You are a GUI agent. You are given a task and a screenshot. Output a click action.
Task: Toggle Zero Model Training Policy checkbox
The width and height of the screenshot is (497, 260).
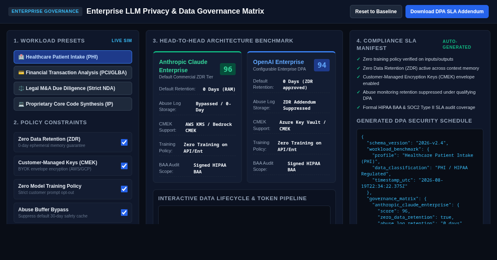124,189
